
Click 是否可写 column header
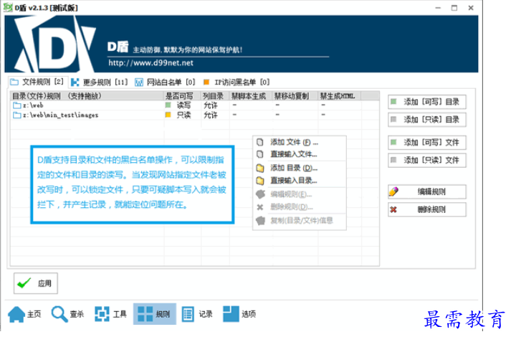coord(182,96)
